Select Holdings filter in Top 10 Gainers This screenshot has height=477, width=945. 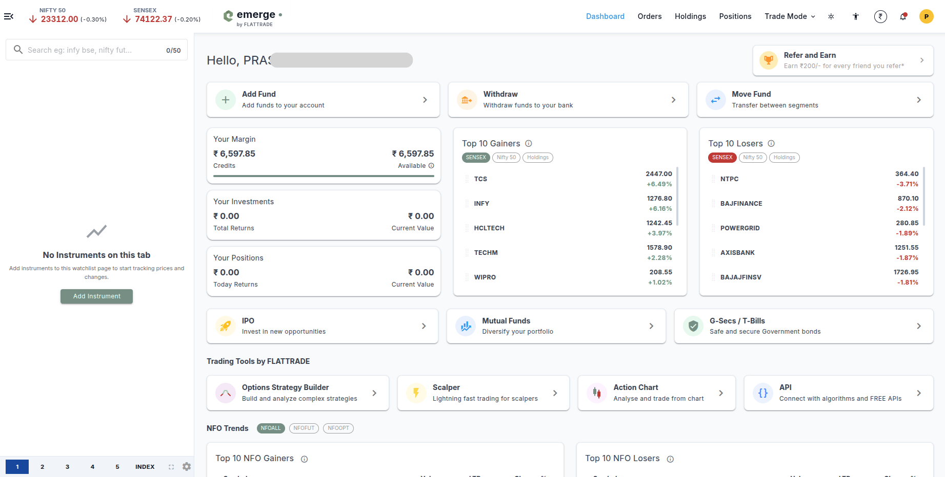(x=538, y=158)
